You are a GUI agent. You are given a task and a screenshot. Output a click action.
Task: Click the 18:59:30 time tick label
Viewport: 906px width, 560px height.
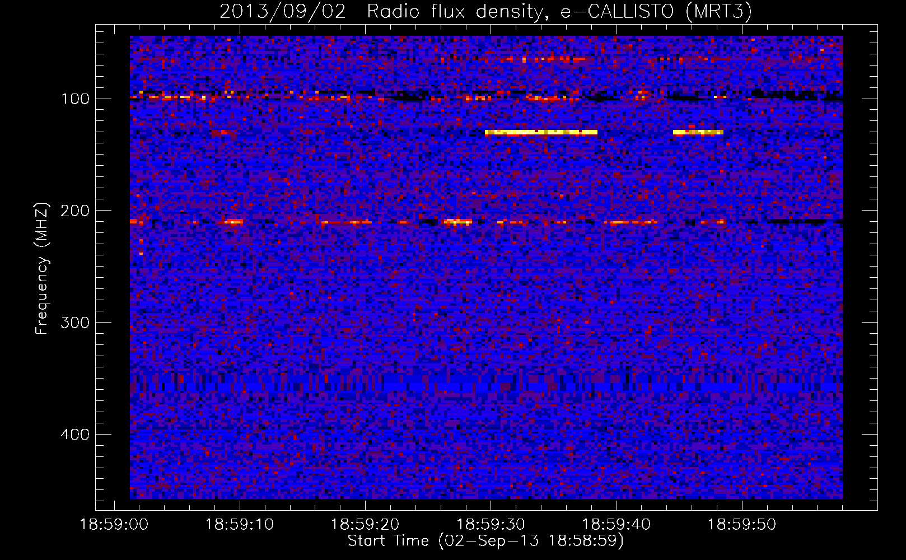(x=491, y=525)
